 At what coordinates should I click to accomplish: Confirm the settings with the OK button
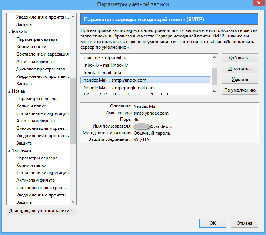213,223
